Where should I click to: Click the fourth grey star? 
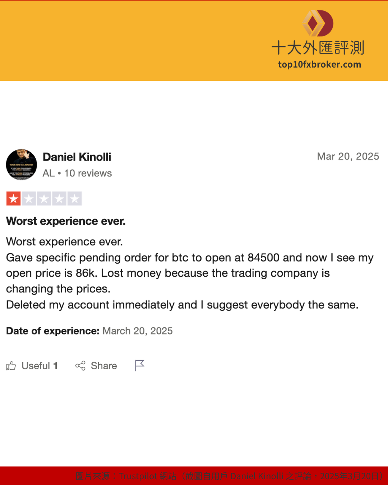(59, 199)
